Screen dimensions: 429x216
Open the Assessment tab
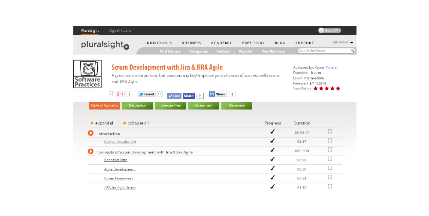tap(203, 105)
